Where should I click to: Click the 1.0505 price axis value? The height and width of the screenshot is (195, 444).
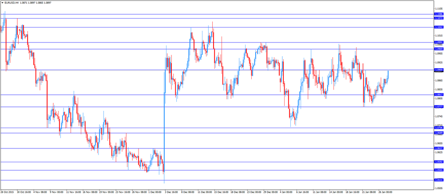(438, 188)
